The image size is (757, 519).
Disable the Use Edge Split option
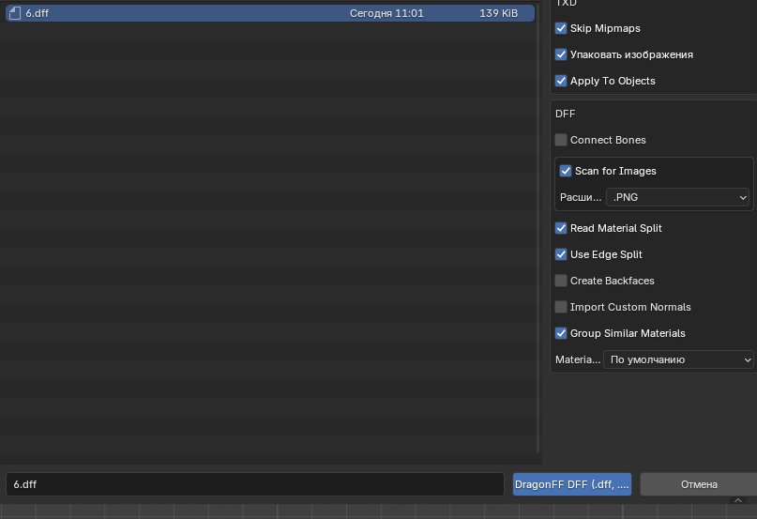(x=561, y=255)
